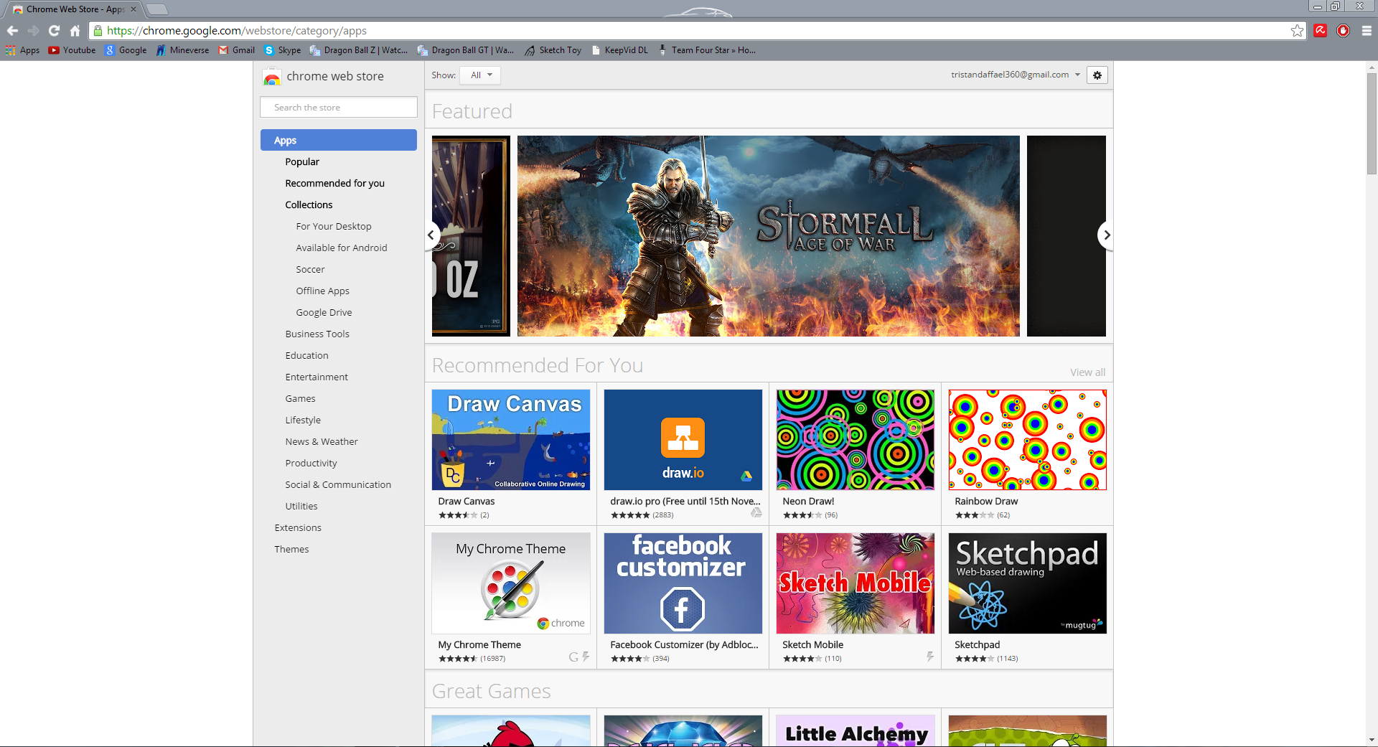Click the red square extension icon in toolbar

point(1321,31)
